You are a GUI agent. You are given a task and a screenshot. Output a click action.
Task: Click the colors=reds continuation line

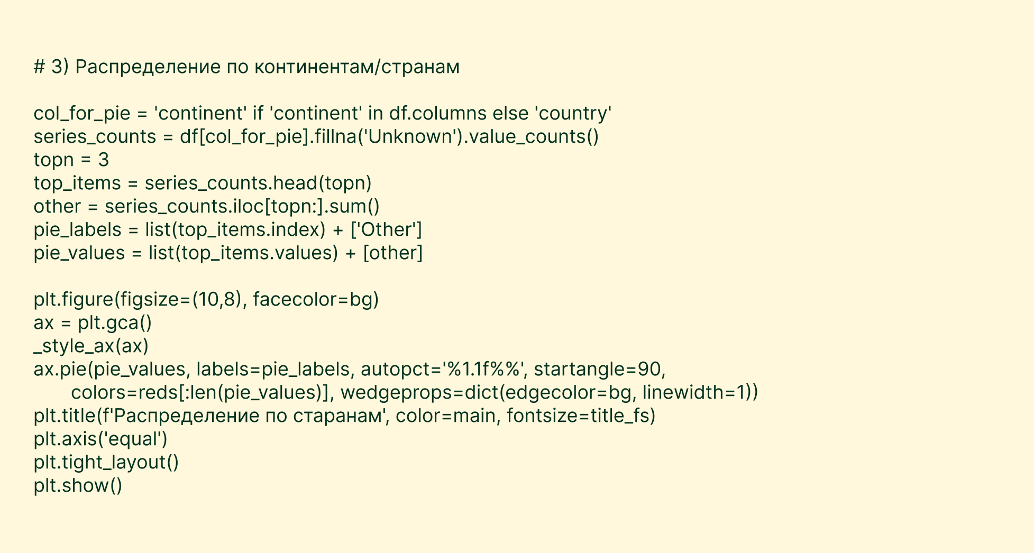414,393
